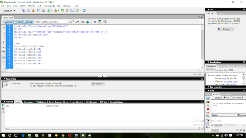Image resolution: width=246 pixels, height=138 pixels.
Task: Open Images dropdown arrow in toolbar
Action: tap(52, 11)
